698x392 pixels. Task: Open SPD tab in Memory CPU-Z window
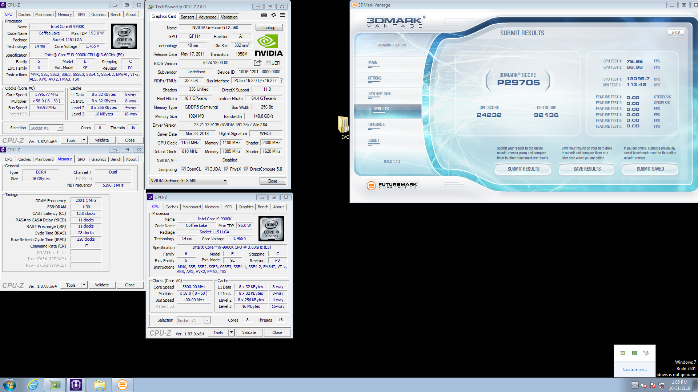point(81,159)
